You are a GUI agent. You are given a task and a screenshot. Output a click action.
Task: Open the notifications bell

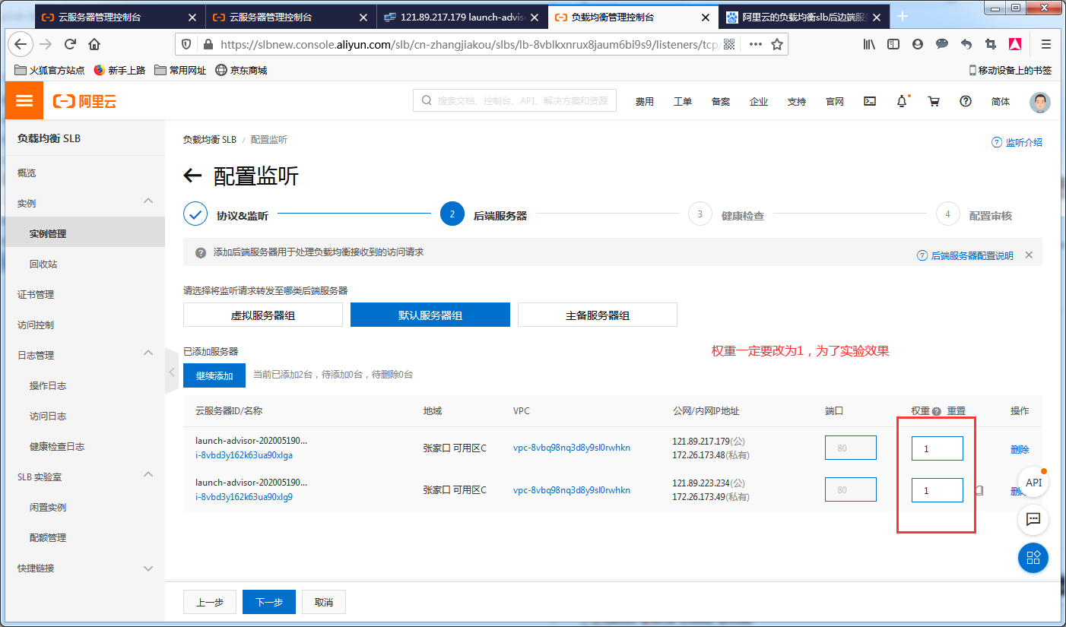point(902,101)
